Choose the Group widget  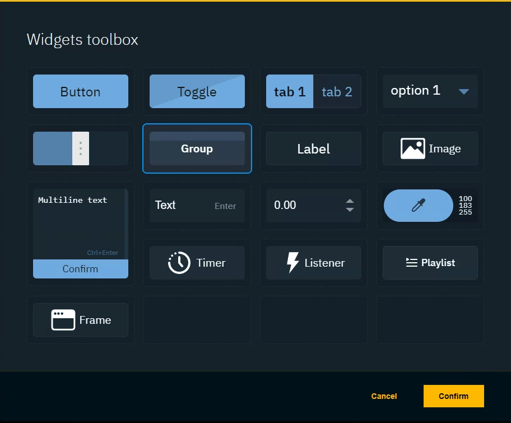coord(197,148)
